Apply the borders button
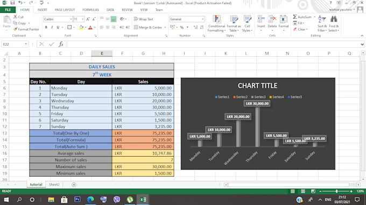The width and height of the screenshot is (366, 205). (x=69, y=27)
